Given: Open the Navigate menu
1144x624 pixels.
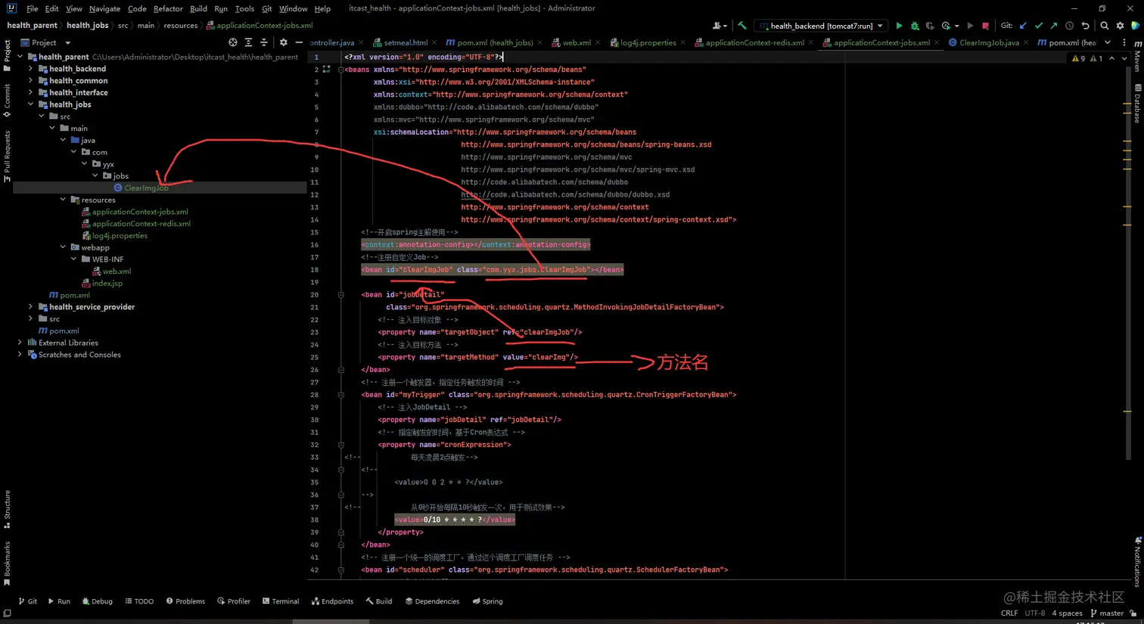Looking at the screenshot, I should click(x=104, y=8).
